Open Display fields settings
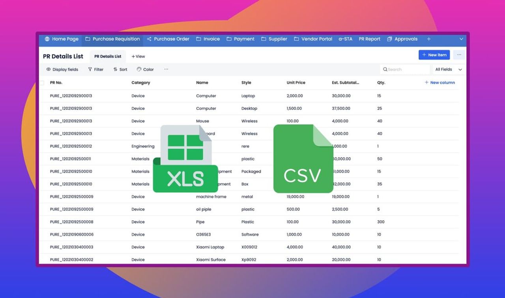This screenshot has width=505, height=298. click(62, 69)
